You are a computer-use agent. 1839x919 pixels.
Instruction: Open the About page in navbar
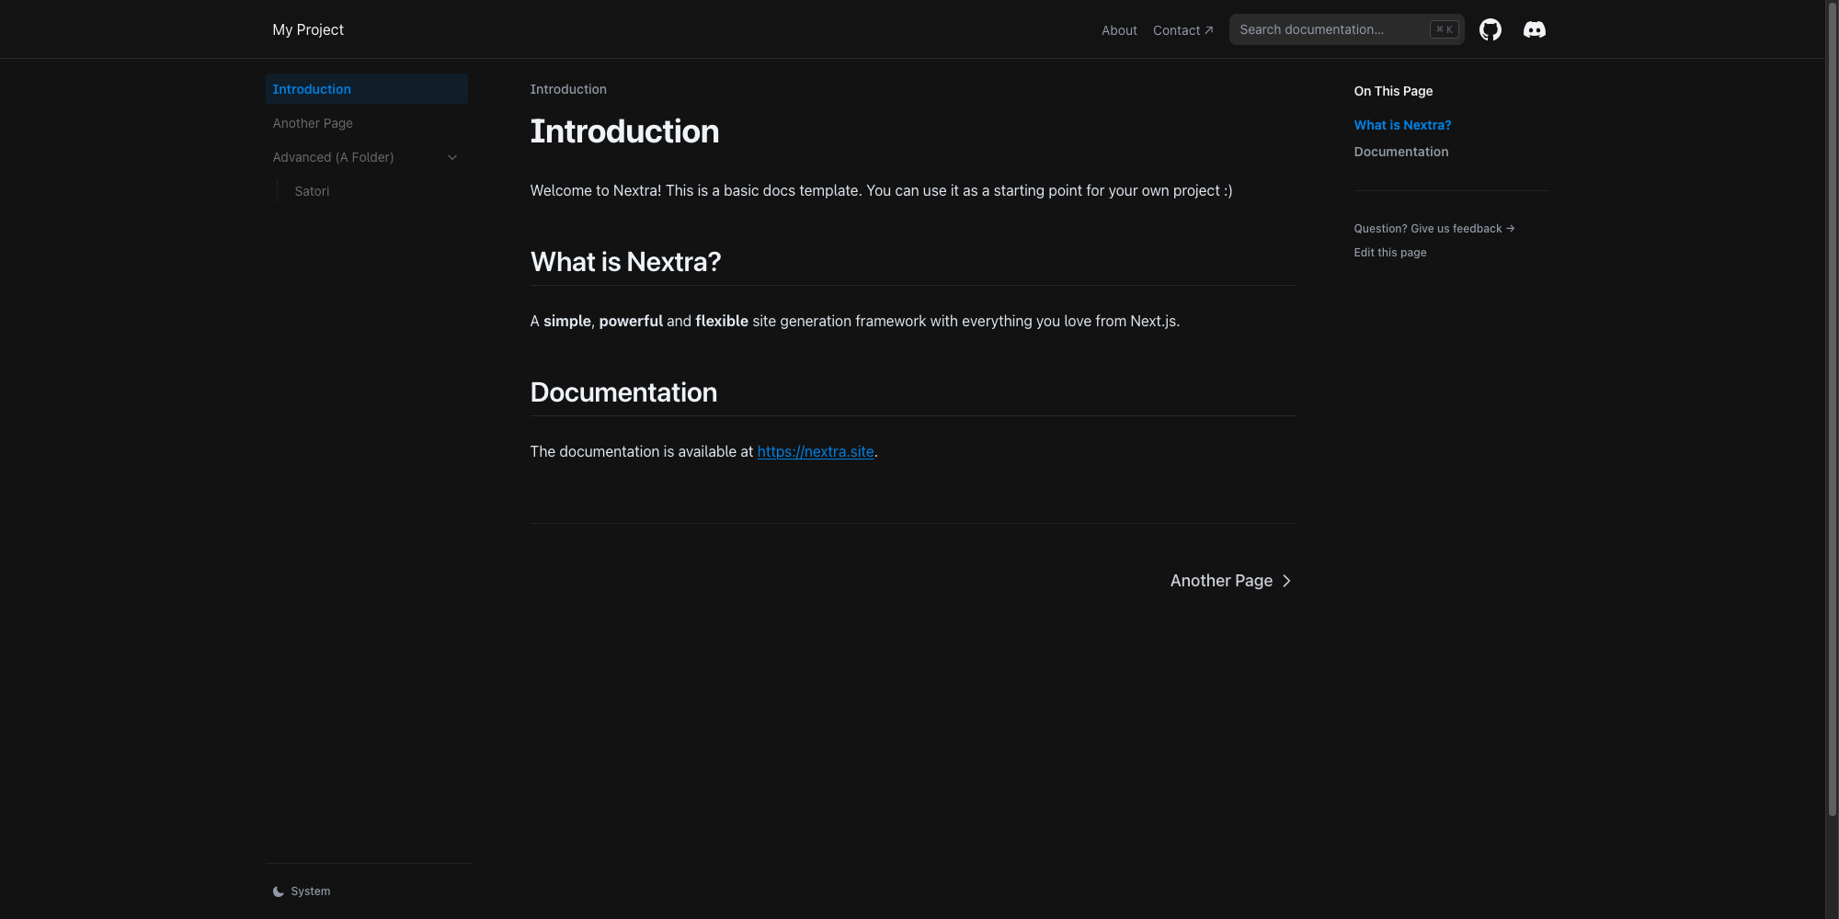1119,30
